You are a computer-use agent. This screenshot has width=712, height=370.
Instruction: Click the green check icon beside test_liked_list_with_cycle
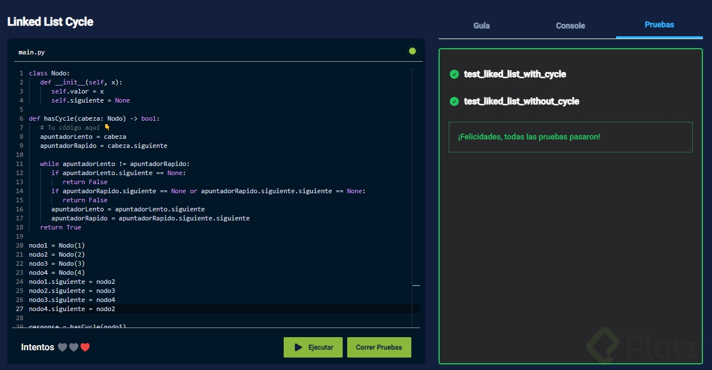454,74
